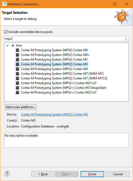This screenshot has height=181, width=133.
Task: Click the chip icon beside MPS2 Cortex-M0
Action: 17,50
